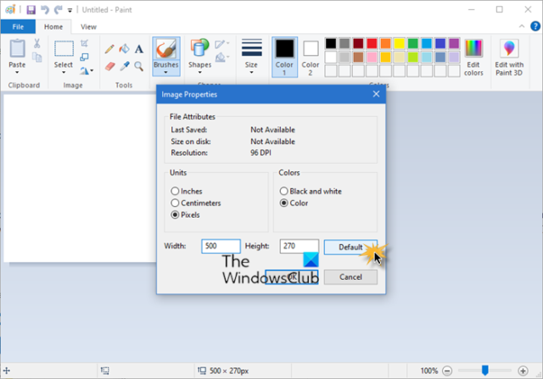
Task: Open the Rotate or flip dropdown
Action: (87, 71)
